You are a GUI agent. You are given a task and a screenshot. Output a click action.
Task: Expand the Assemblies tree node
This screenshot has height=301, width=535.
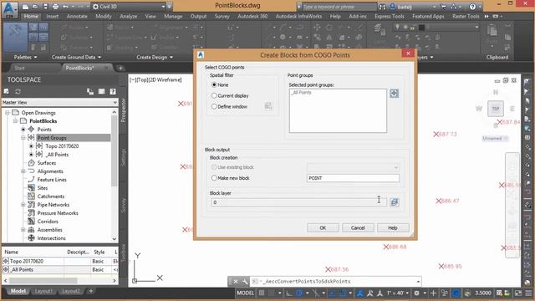click(x=23, y=230)
